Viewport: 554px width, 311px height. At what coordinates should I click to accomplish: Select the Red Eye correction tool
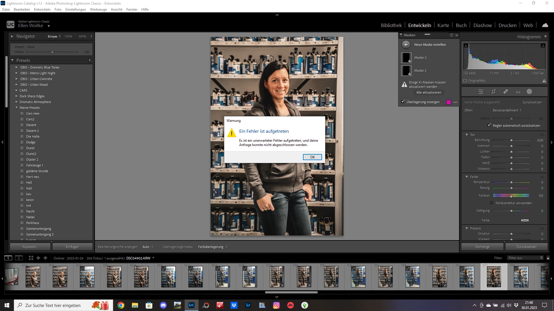pos(518,92)
